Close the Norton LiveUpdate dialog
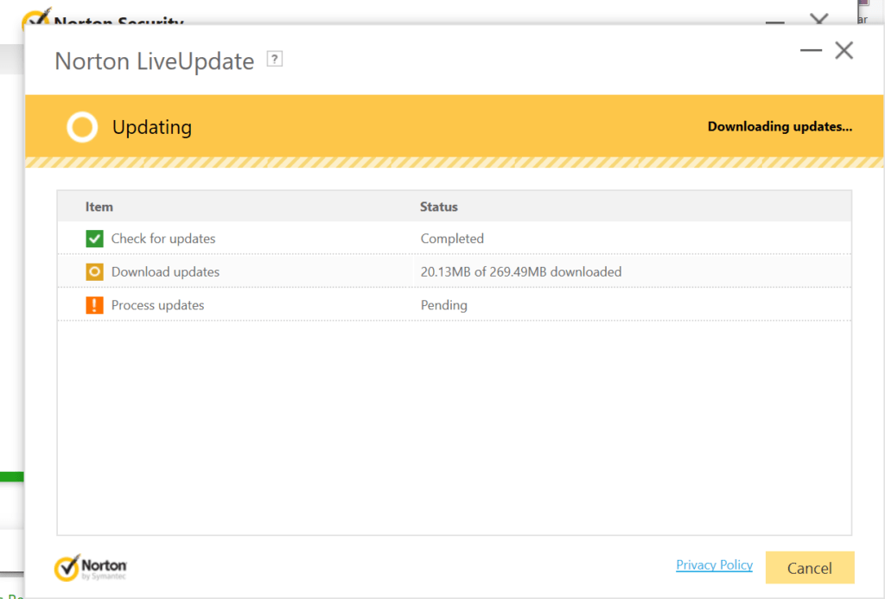The height and width of the screenshot is (599, 885). (844, 50)
